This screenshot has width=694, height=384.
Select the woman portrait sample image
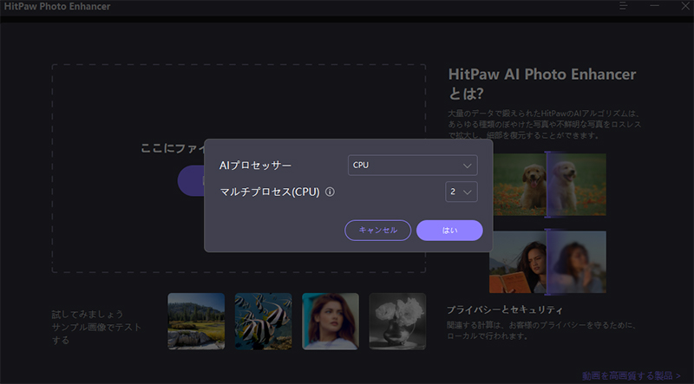[x=331, y=322]
